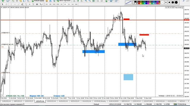Open the EURUSD,H4 chart tab

tap(7, 101)
